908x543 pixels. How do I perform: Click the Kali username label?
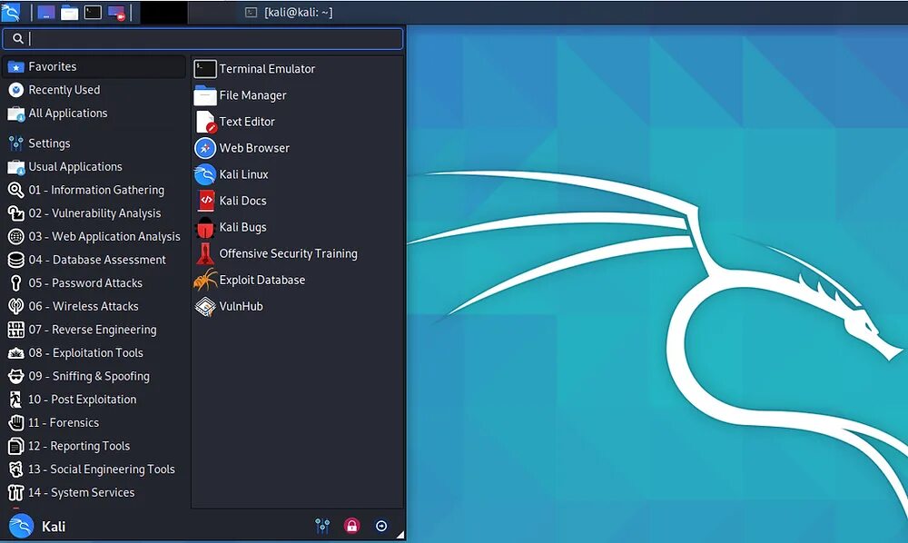point(54,527)
